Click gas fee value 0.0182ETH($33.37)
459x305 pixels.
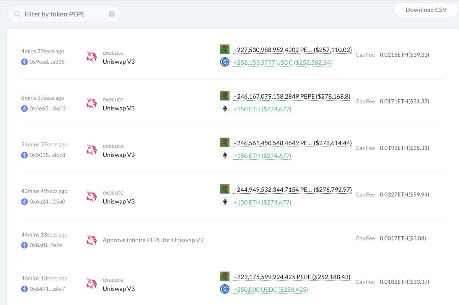pos(404,282)
